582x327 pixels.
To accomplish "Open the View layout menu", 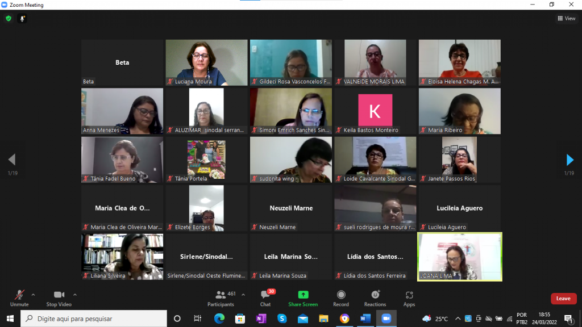I will pyautogui.click(x=567, y=18).
